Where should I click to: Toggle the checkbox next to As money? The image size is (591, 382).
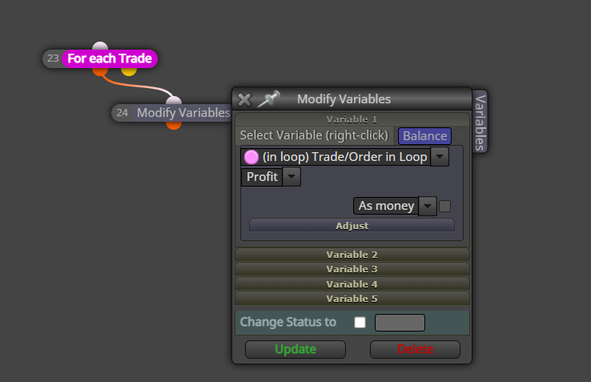(444, 207)
